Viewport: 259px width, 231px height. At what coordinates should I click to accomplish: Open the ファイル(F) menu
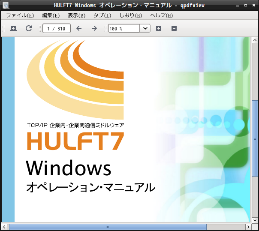coord(20,15)
